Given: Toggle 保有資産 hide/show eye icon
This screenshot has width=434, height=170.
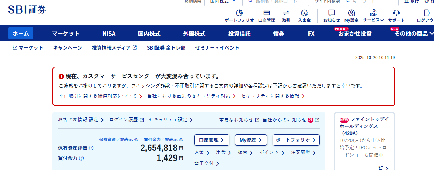Looking at the screenshot, I should pyautogui.click(x=136, y=140).
